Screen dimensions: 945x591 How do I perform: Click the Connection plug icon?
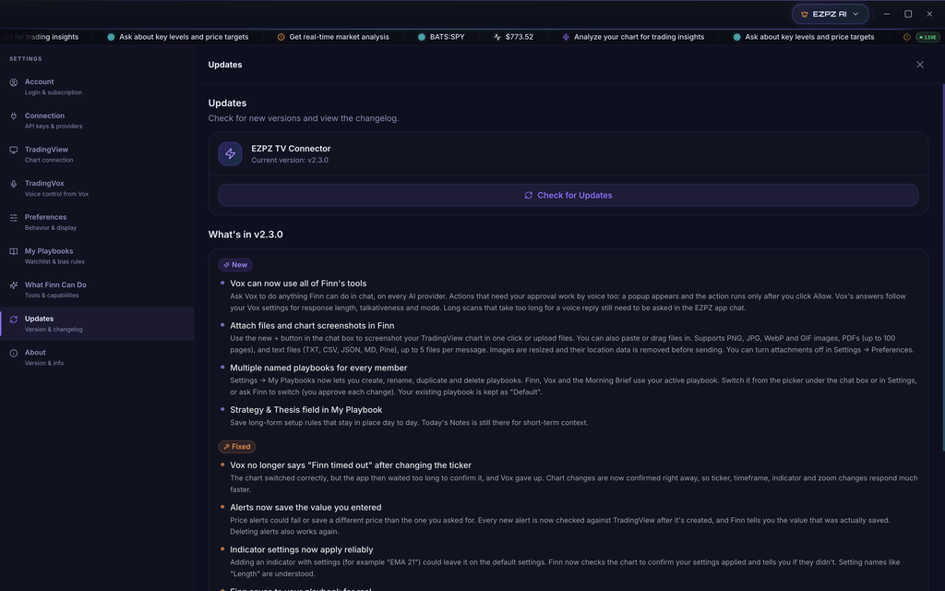pos(13,115)
